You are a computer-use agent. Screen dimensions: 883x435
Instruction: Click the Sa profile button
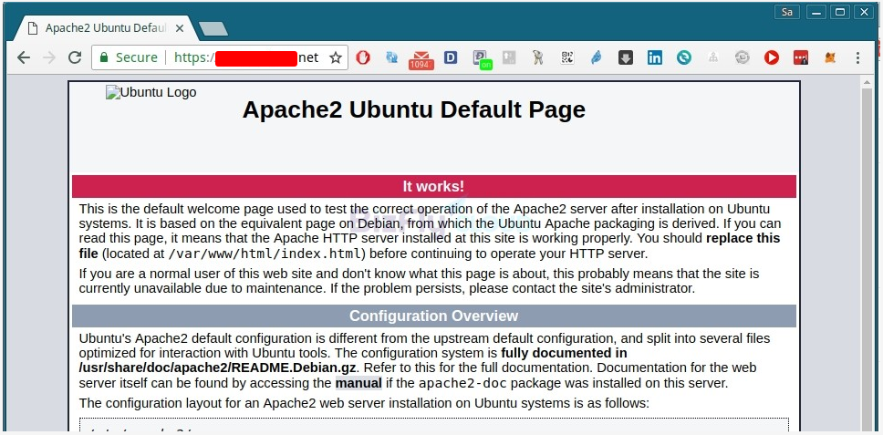pos(786,11)
